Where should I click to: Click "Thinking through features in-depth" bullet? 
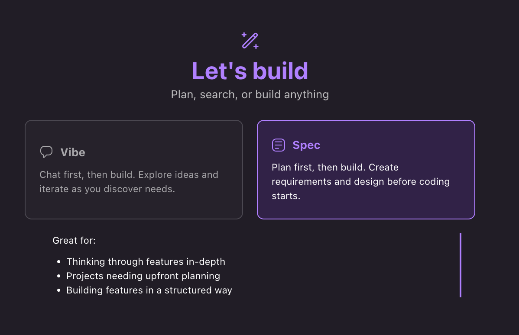(146, 261)
